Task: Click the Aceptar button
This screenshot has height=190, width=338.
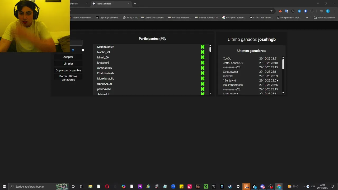Action: (x=68, y=57)
